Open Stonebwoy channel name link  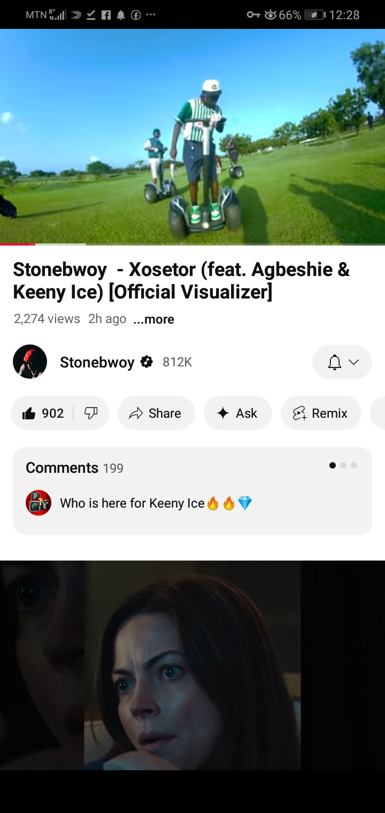click(97, 362)
